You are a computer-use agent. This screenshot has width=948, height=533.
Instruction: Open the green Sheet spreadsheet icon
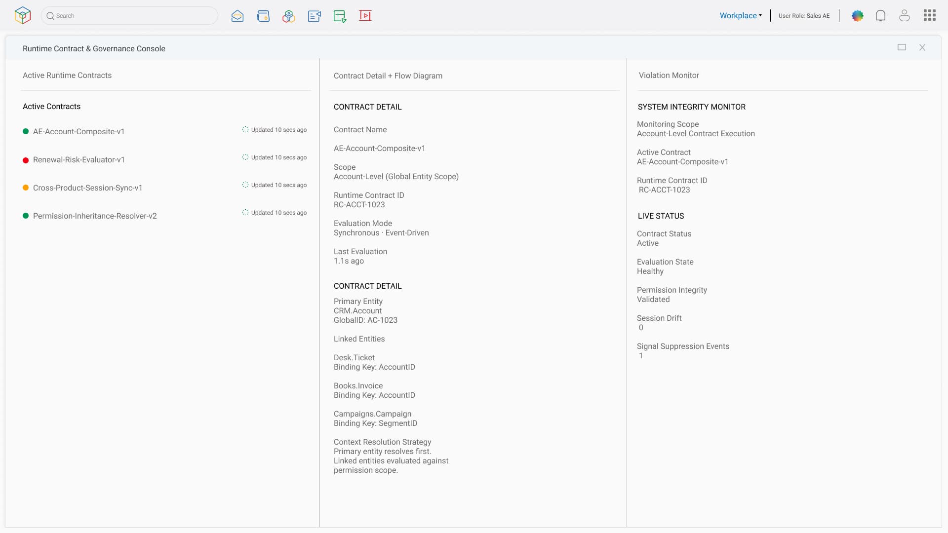340,15
